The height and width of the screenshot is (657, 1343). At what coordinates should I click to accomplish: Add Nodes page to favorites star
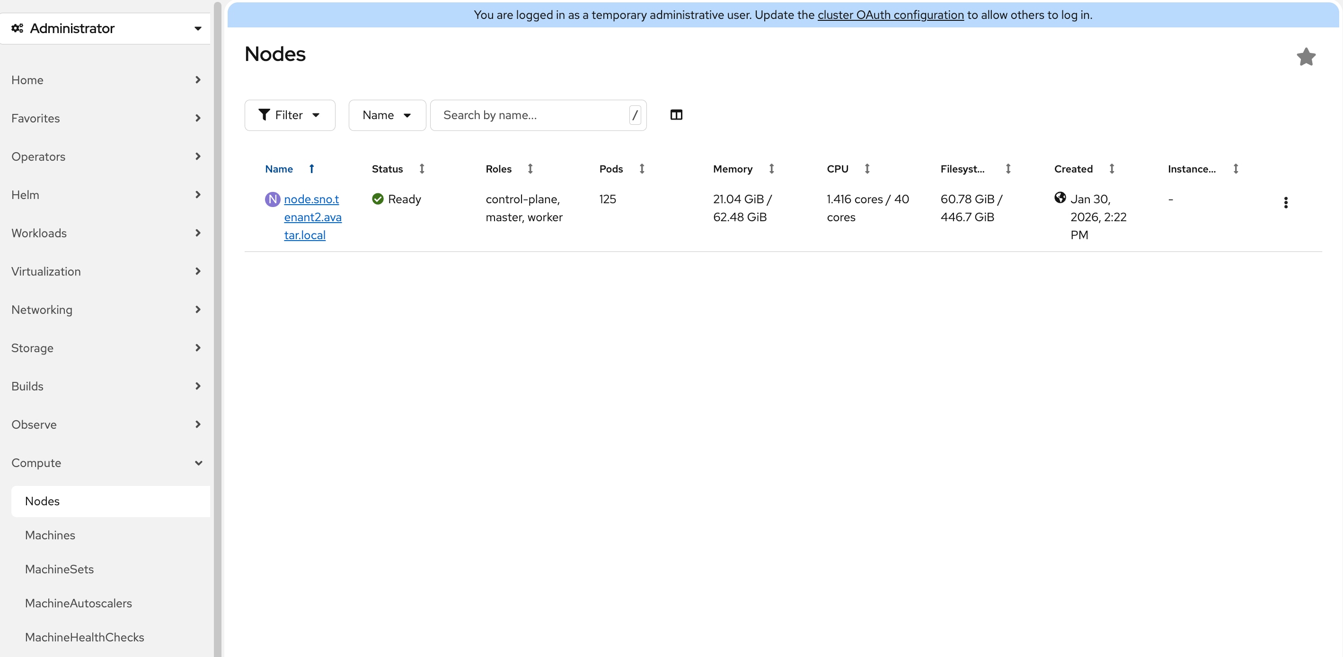[x=1306, y=57]
